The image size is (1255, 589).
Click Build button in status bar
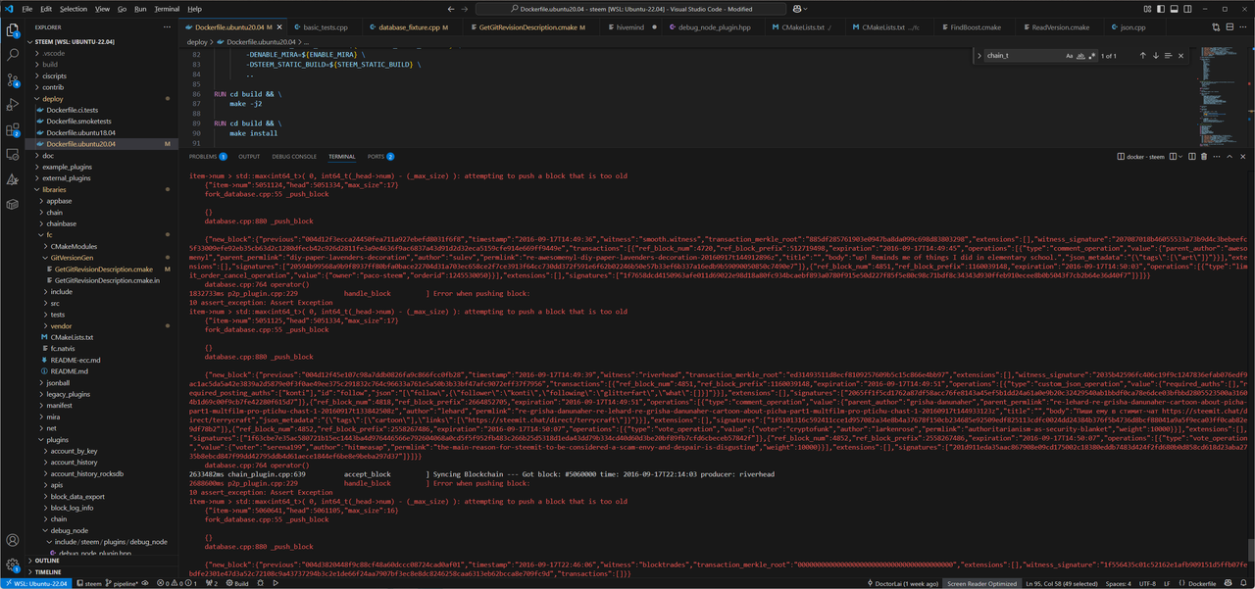point(237,583)
